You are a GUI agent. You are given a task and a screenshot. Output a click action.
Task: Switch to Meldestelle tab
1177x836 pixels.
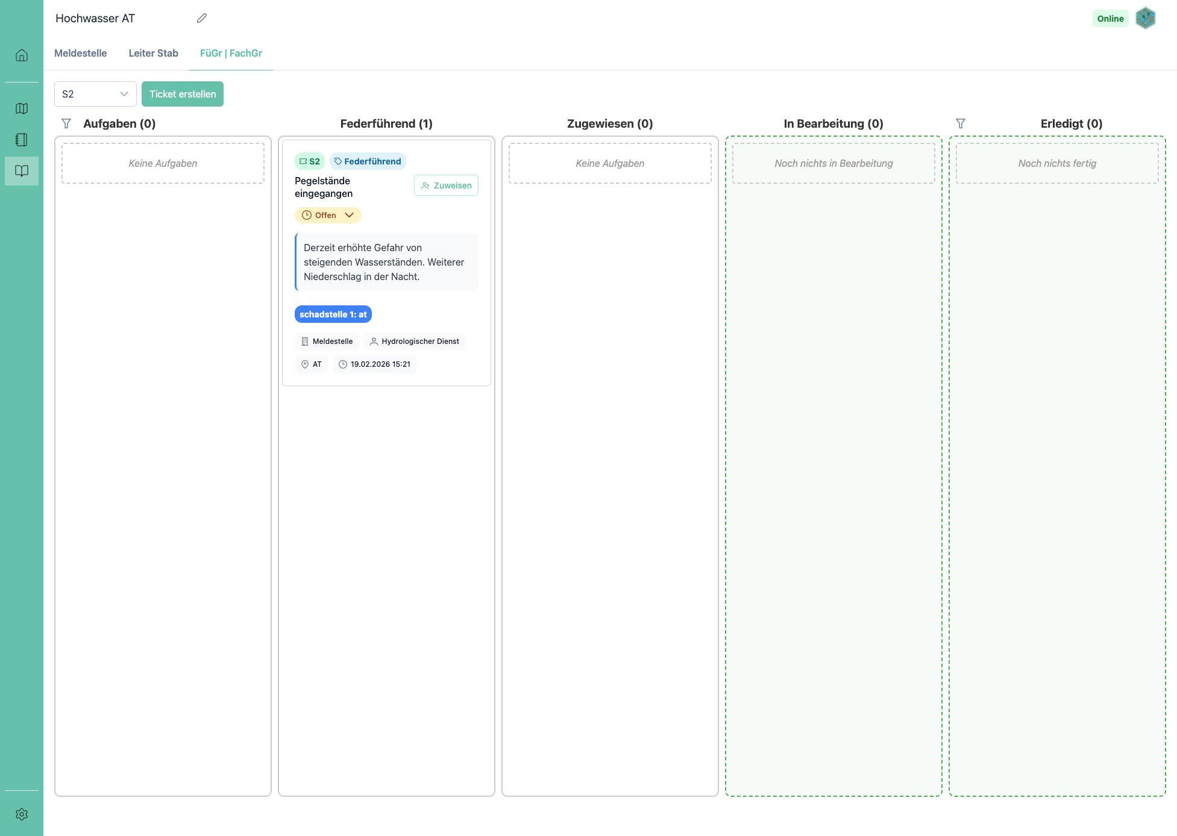pyautogui.click(x=81, y=53)
